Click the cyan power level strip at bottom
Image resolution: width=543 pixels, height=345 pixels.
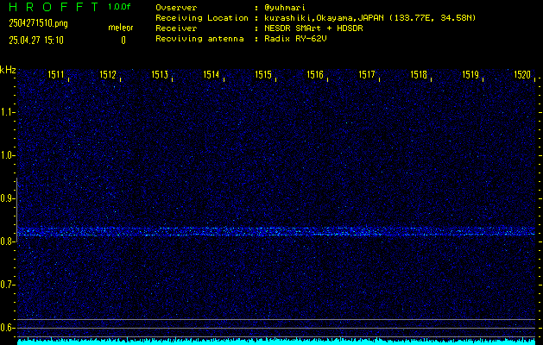pyautogui.click(x=276, y=342)
